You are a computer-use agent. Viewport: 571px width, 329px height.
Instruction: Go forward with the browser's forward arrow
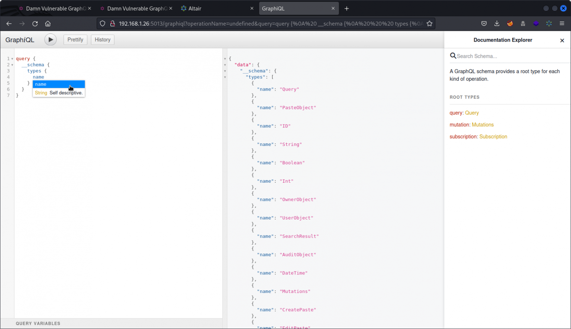[22, 23]
